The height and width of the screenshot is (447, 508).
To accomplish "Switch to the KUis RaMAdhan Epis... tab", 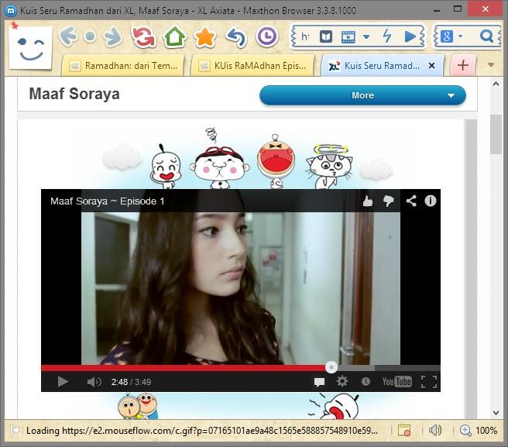I will (x=252, y=66).
